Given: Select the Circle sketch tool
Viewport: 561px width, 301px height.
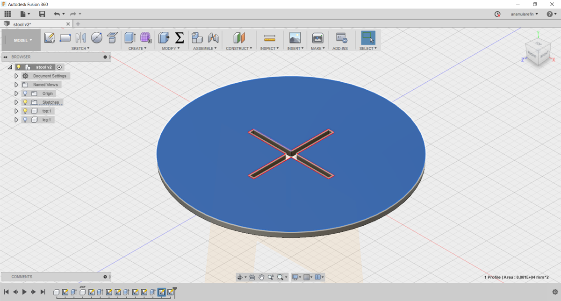Looking at the screenshot, I should point(96,38).
